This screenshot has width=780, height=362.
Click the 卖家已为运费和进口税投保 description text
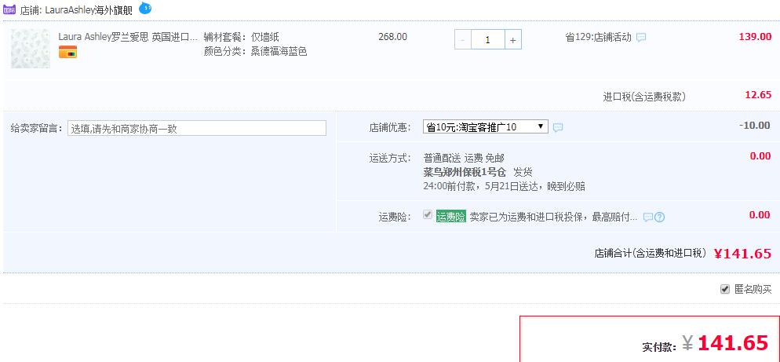(x=554, y=217)
